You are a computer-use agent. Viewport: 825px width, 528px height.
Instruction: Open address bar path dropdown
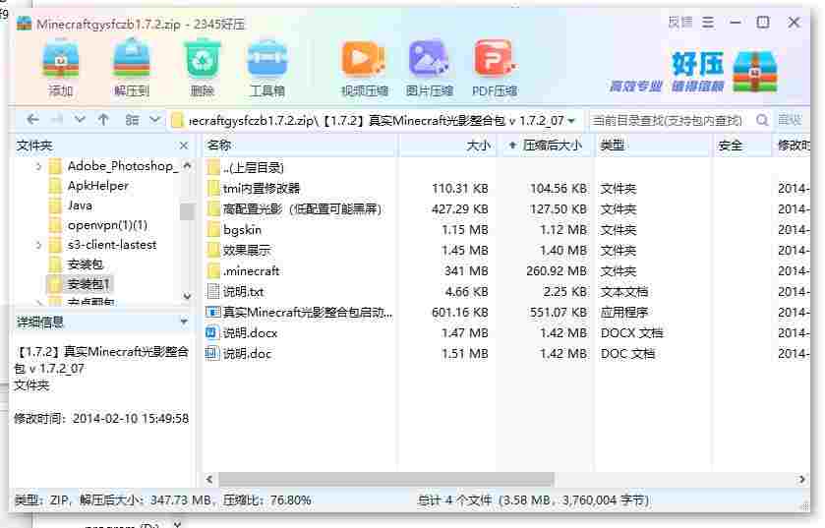572,121
